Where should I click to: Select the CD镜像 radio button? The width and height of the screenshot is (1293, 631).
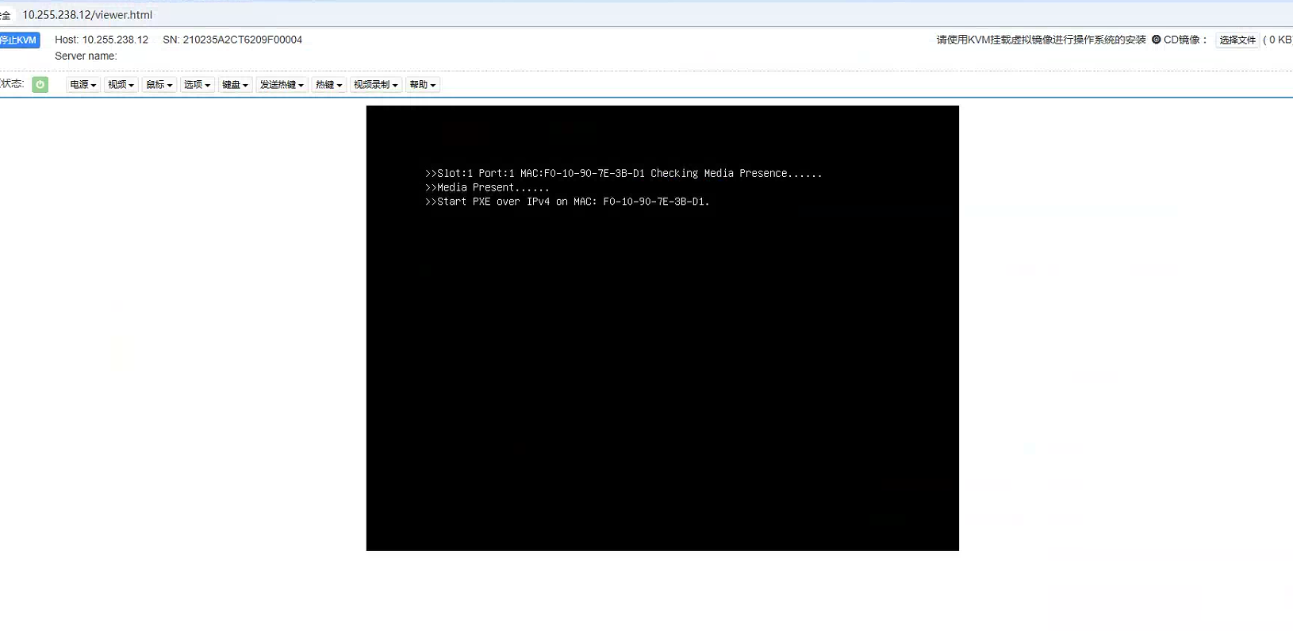click(1156, 40)
